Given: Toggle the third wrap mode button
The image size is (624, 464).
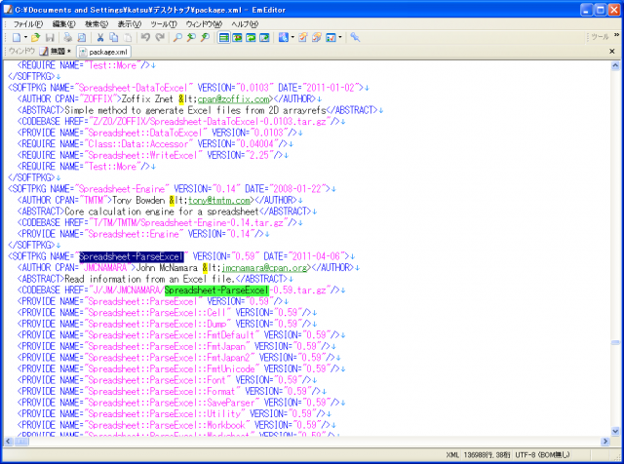Looking at the screenshot, I should click(x=251, y=37).
